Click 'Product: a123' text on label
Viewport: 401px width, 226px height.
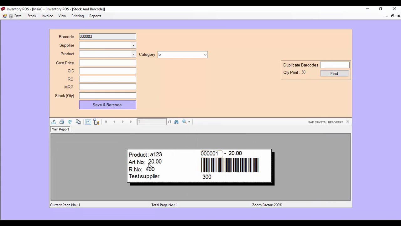pos(145,154)
